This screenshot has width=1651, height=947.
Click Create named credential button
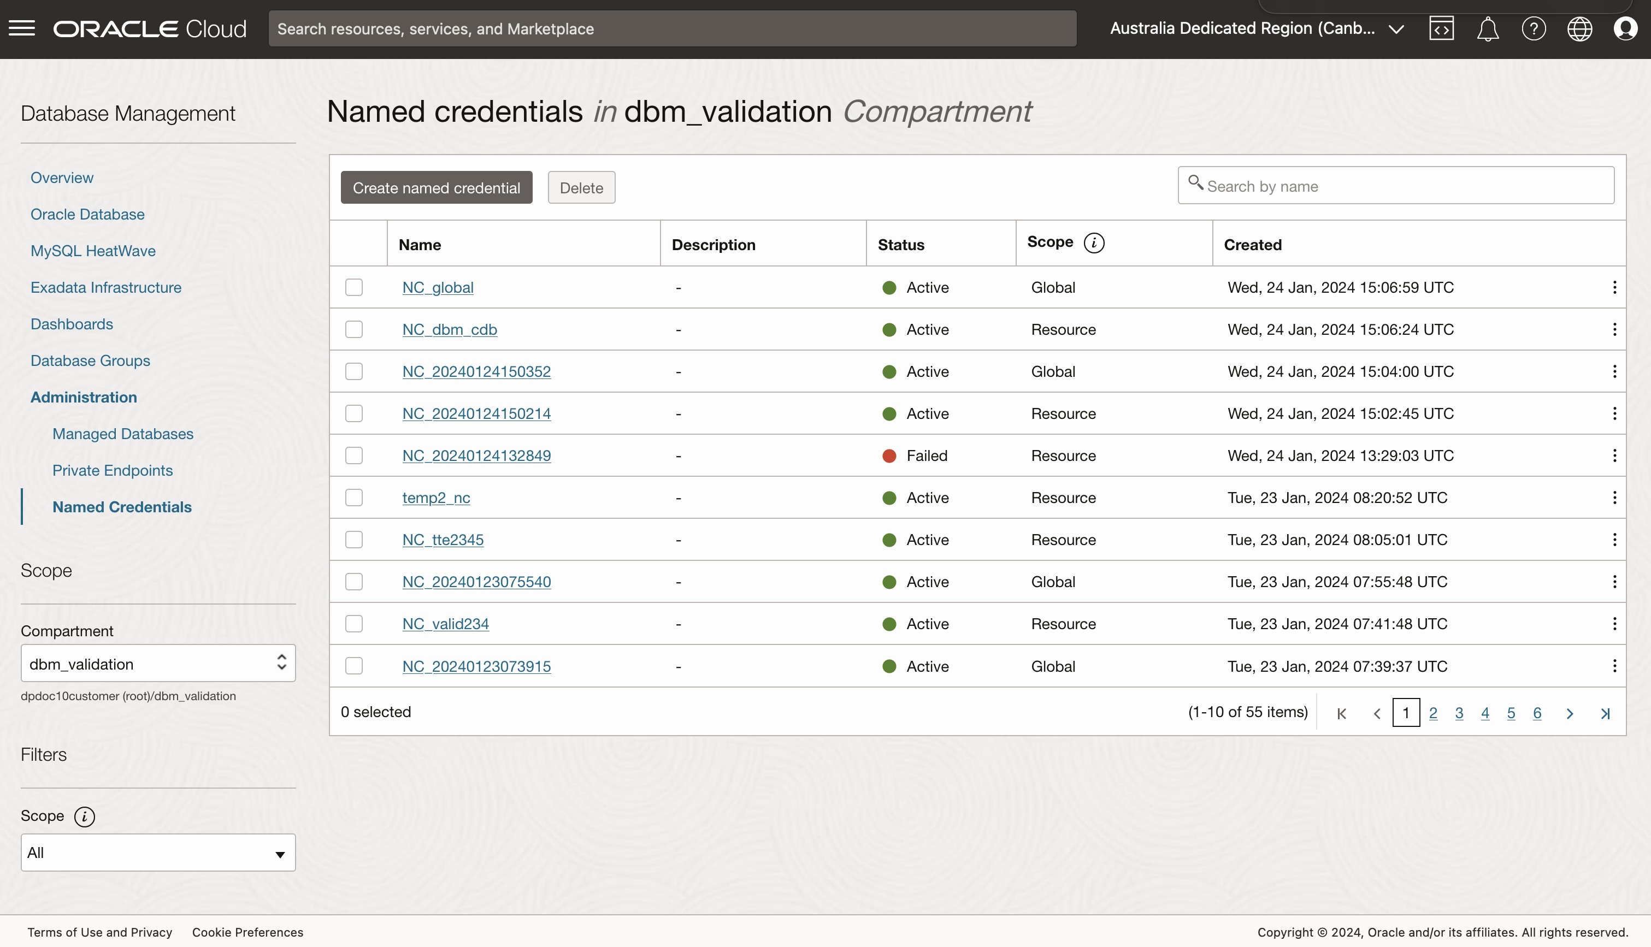point(436,188)
